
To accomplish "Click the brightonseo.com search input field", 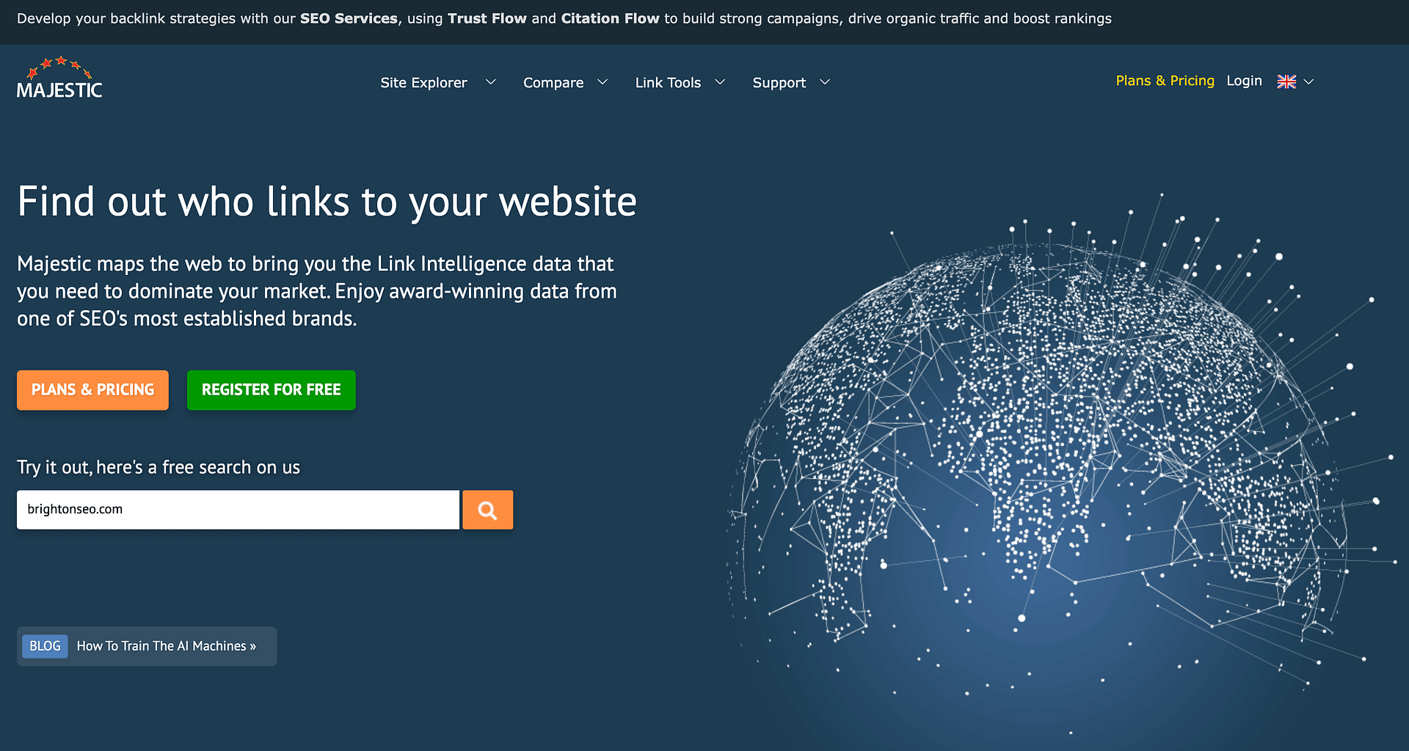I will click(238, 510).
